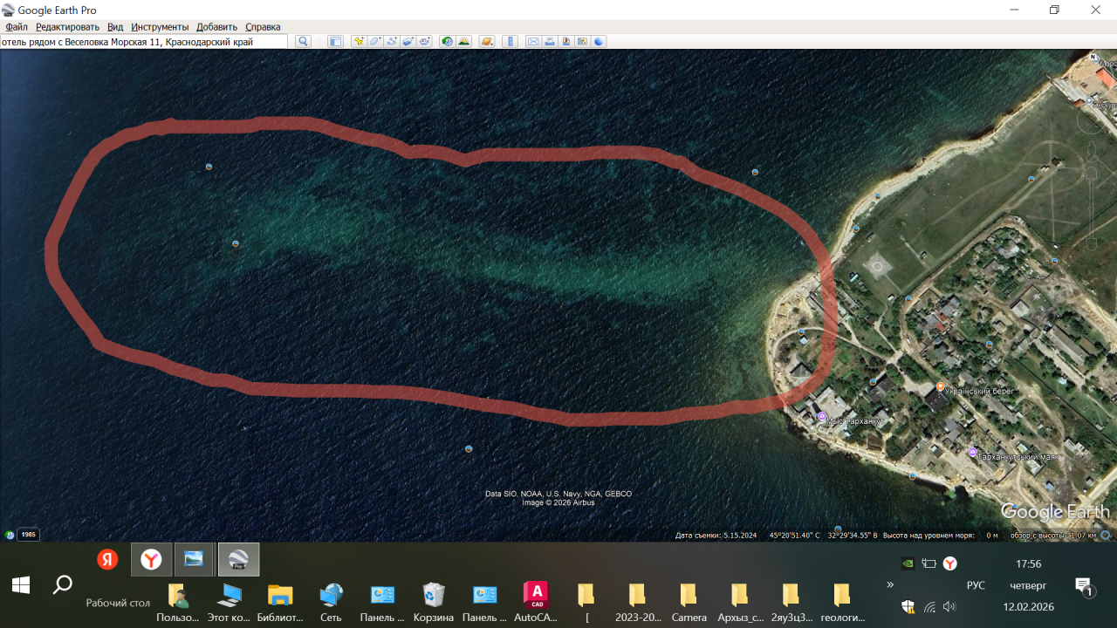Open the Инструменты menu
Image resolution: width=1117 pixels, height=628 pixels.
pos(160,27)
